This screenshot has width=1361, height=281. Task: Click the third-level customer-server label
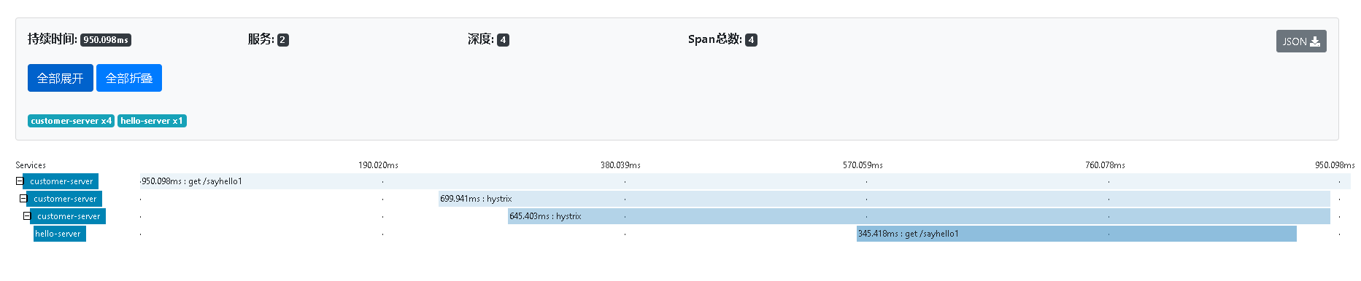(69, 216)
